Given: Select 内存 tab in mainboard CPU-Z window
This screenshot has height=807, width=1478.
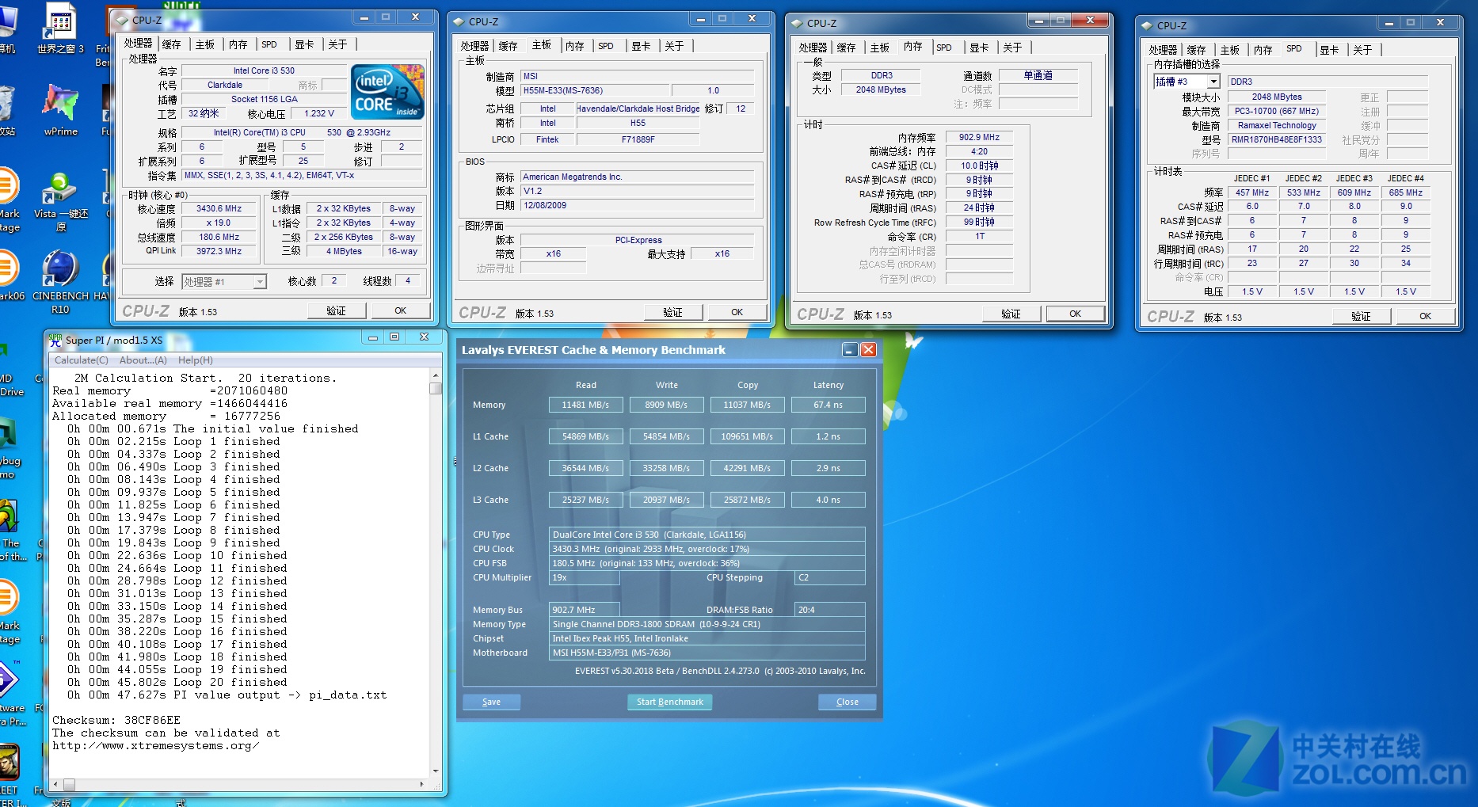Looking at the screenshot, I should pyautogui.click(x=575, y=46).
